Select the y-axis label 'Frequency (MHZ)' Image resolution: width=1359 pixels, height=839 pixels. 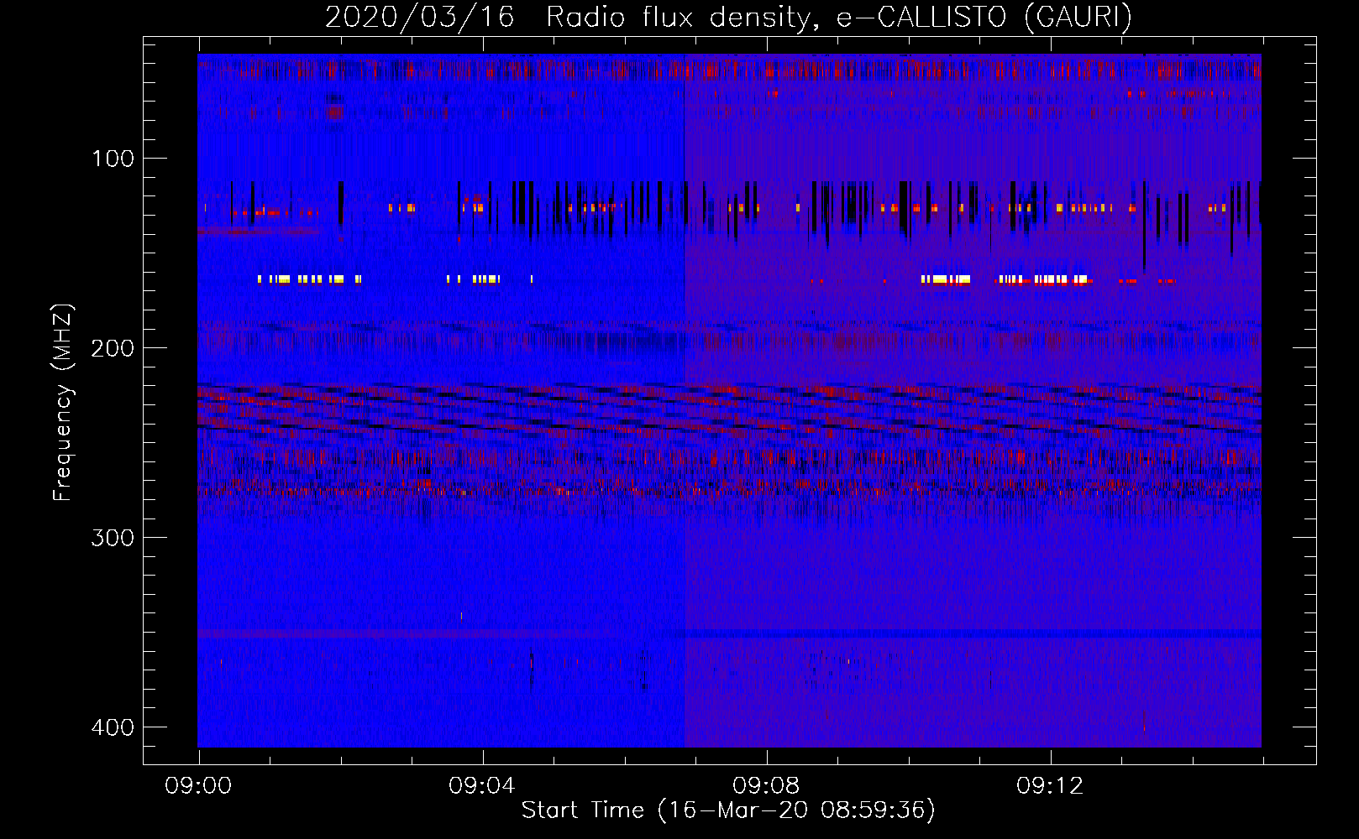[x=63, y=403]
